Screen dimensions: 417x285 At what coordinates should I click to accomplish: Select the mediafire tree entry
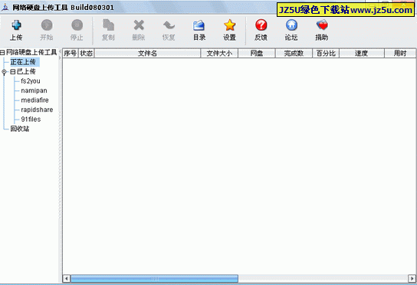34,100
